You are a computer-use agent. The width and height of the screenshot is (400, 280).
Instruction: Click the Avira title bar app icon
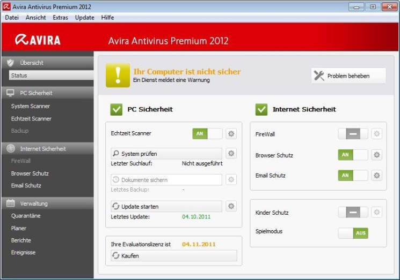tap(6, 6)
